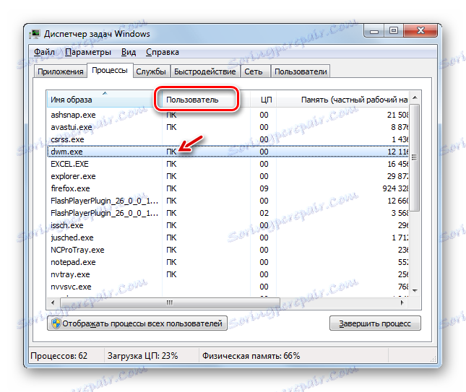This screenshot has width=466, height=392.
Task: Open the Вид menu
Action: (x=129, y=52)
